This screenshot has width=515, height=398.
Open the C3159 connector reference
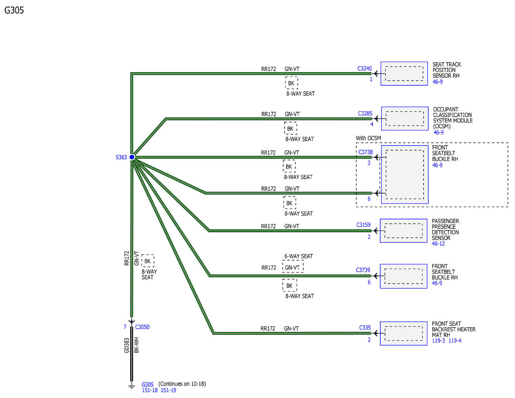coord(364,225)
